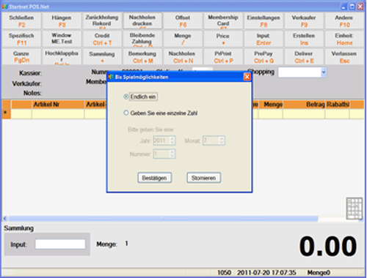
Task: Click the Ganze PgDn button
Action: coord(21,56)
